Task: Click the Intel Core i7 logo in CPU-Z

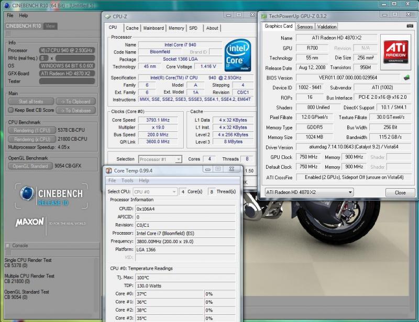Action: point(238,55)
